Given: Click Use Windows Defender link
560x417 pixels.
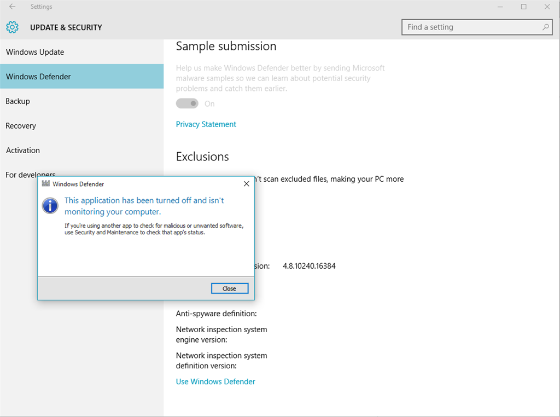Looking at the screenshot, I should [x=215, y=381].
